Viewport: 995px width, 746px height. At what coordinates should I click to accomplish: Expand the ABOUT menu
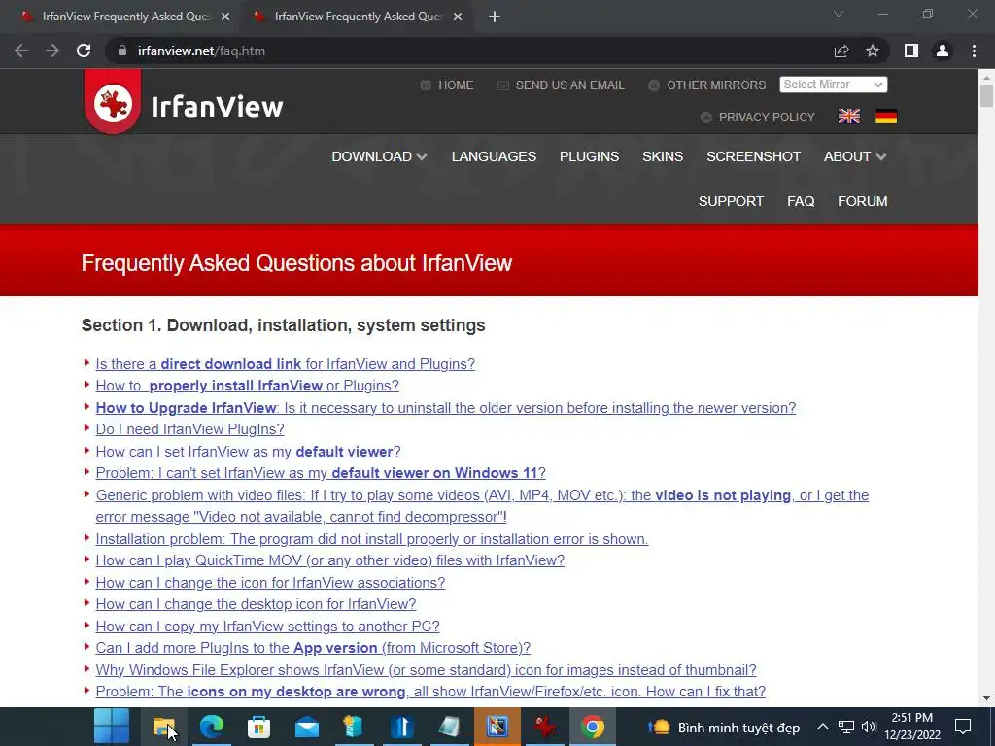[855, 156]
